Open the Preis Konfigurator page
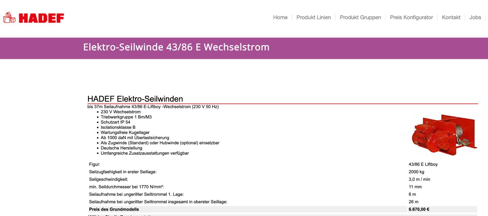The image size is (488, 216). tap(411, 17)
